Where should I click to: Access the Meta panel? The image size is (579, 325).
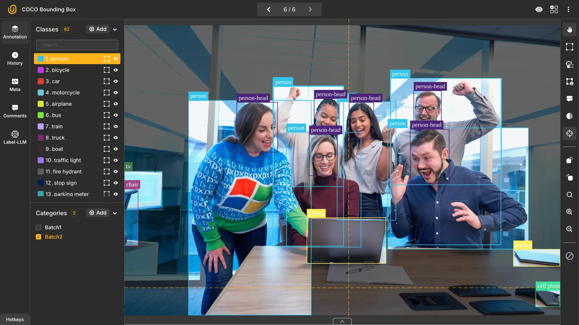[15, 85]
